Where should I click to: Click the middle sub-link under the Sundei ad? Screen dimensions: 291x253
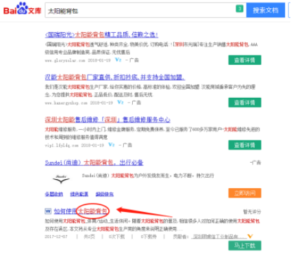click(x=79, y=194)
